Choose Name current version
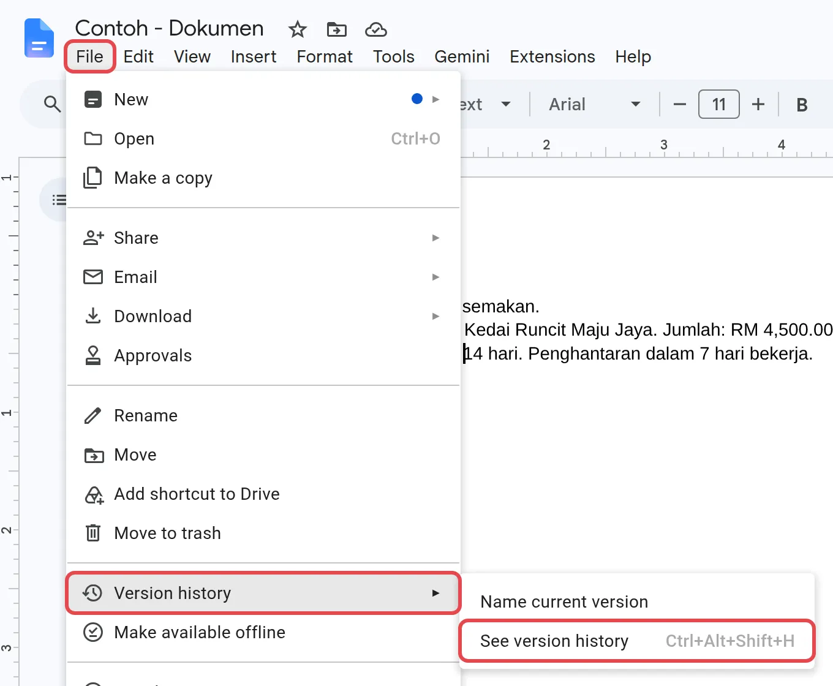833x686 pixels. (x=637, y=601)
